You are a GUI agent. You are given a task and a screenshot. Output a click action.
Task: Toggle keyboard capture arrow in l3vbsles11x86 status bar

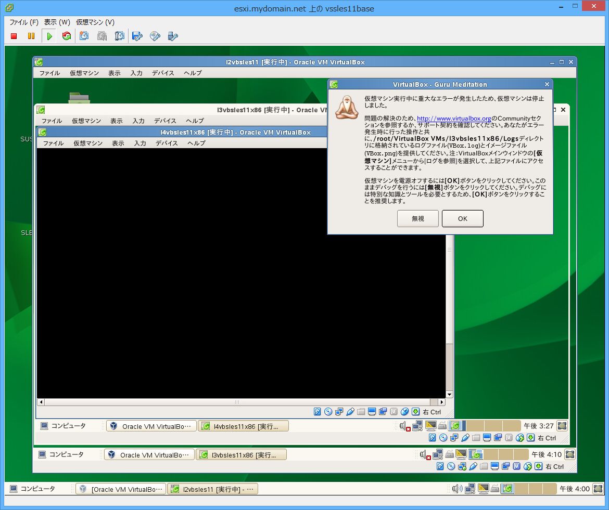[530, 438]
